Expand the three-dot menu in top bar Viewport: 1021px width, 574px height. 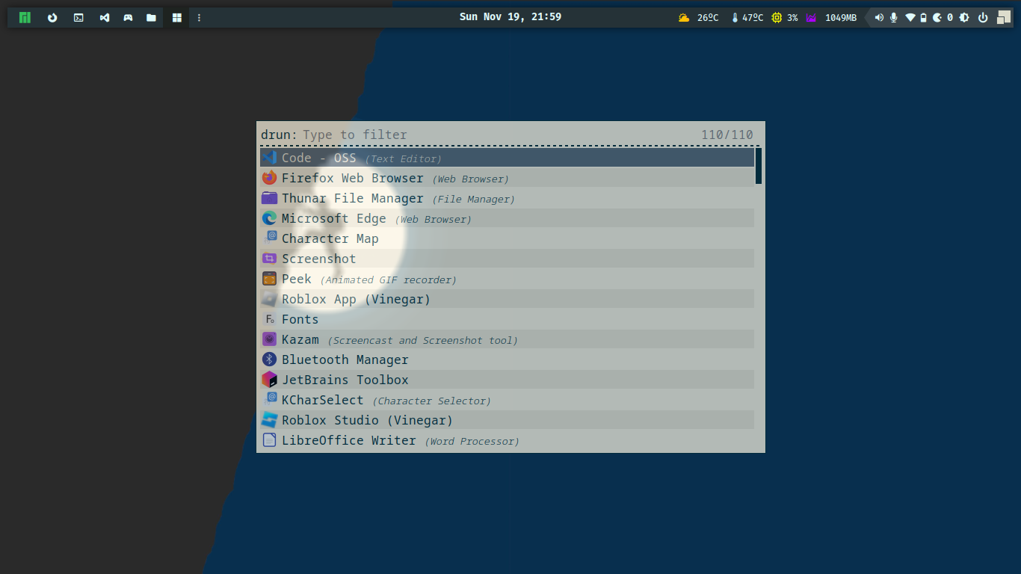pyautogui.click(x=199, y=17)
